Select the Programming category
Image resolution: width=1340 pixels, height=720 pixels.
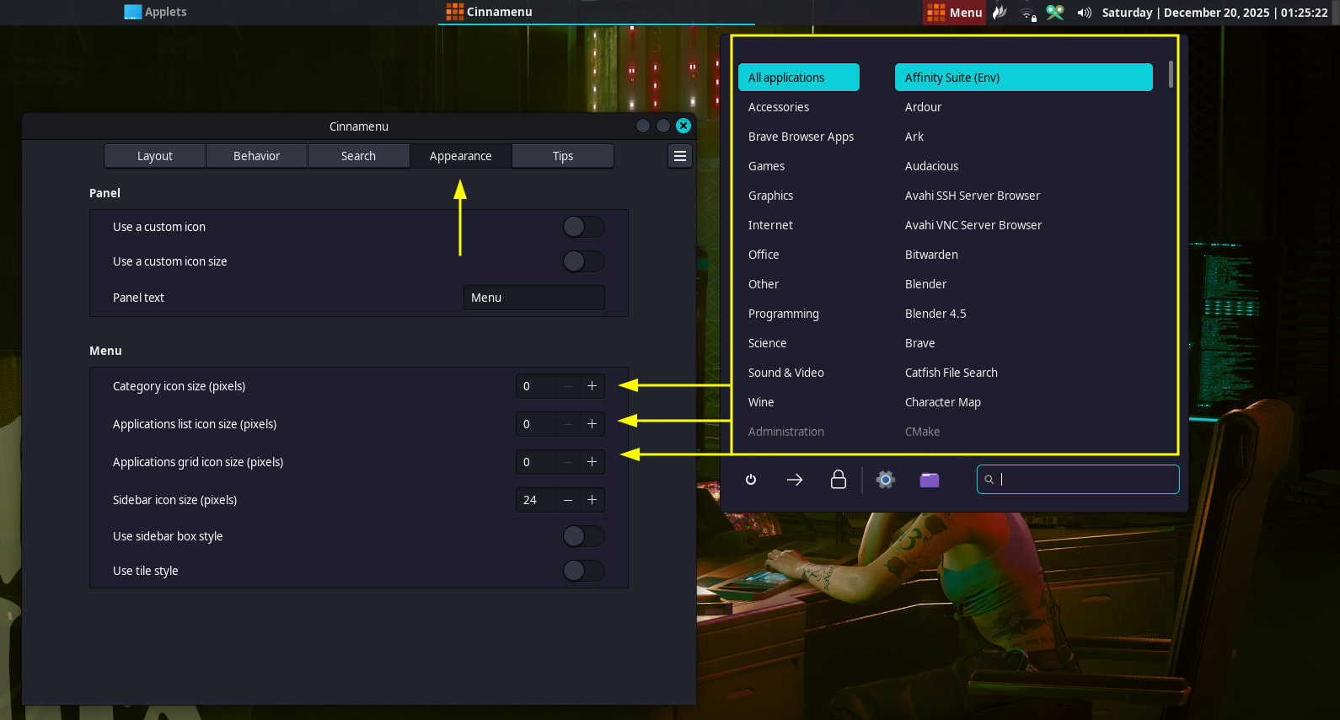(x=784, y=314)
